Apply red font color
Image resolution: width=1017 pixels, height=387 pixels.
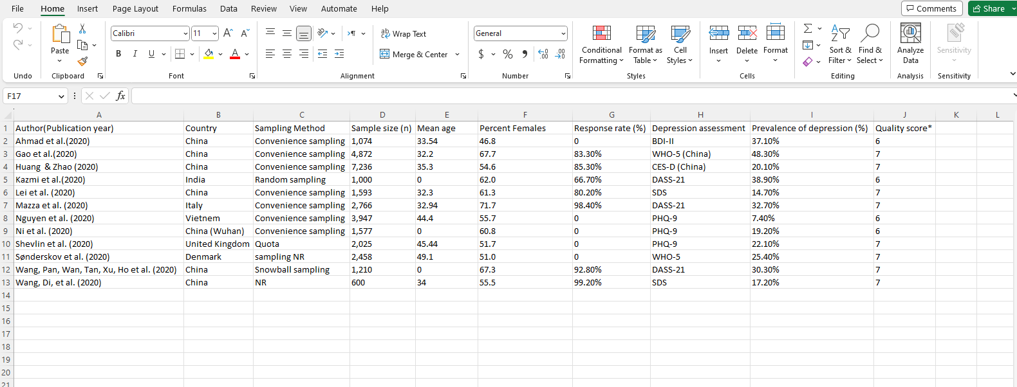(x=235, y=54)
